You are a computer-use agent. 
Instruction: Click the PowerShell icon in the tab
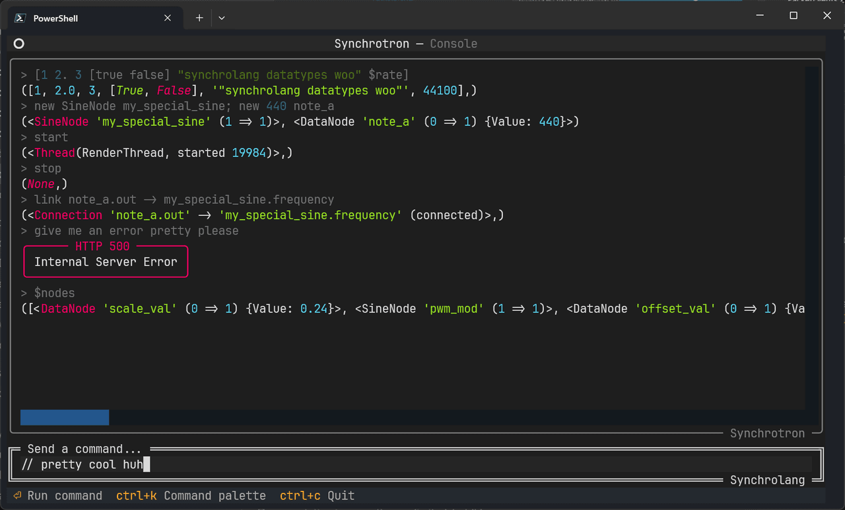click(x=20, y=18)
